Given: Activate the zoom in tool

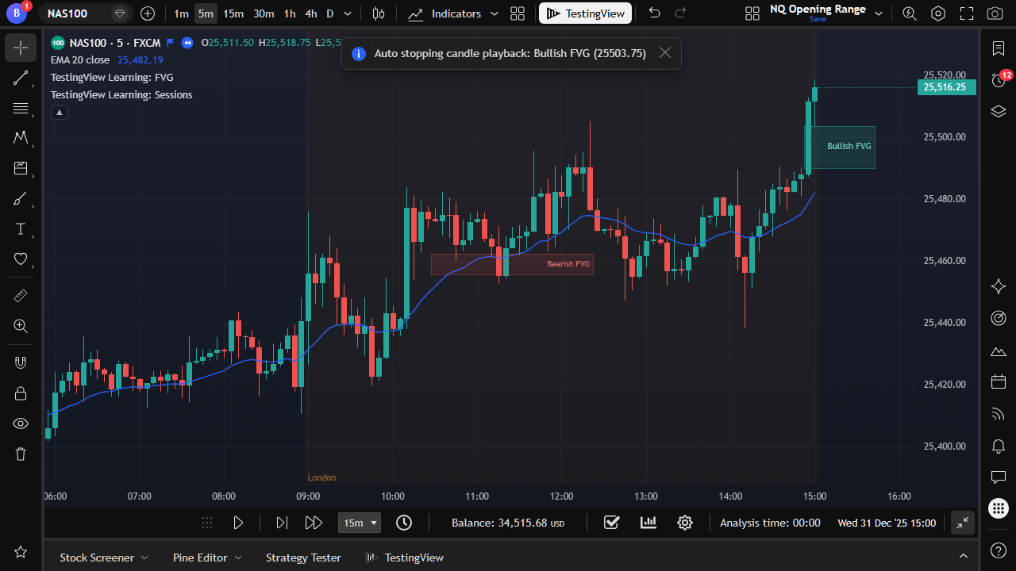Looking at the screenshot, I should (21, 326).
